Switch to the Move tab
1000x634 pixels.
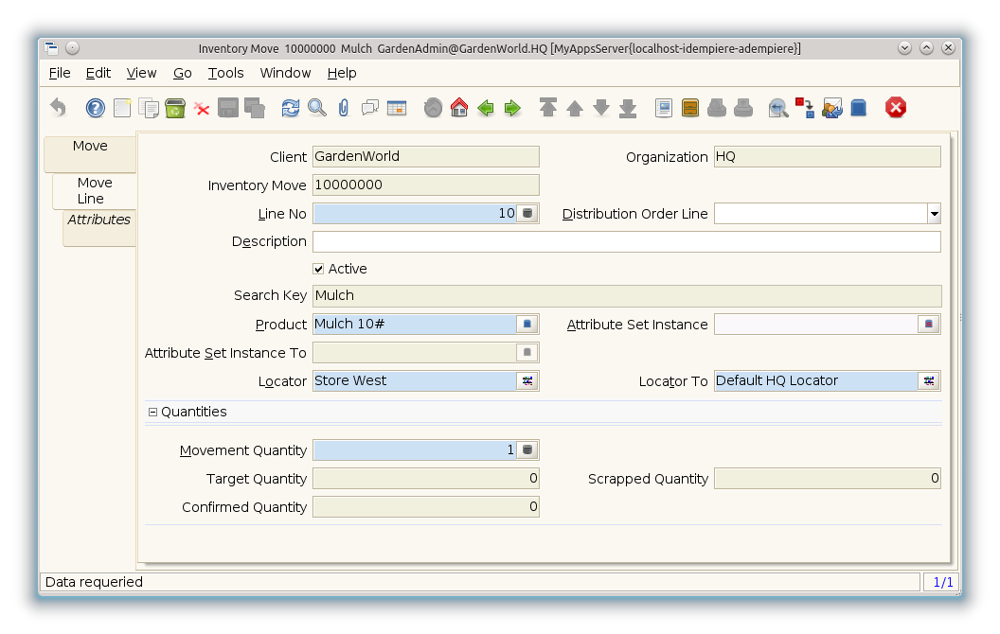91,147
